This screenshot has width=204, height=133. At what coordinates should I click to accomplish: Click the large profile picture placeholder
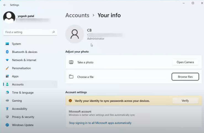[75, 34]
